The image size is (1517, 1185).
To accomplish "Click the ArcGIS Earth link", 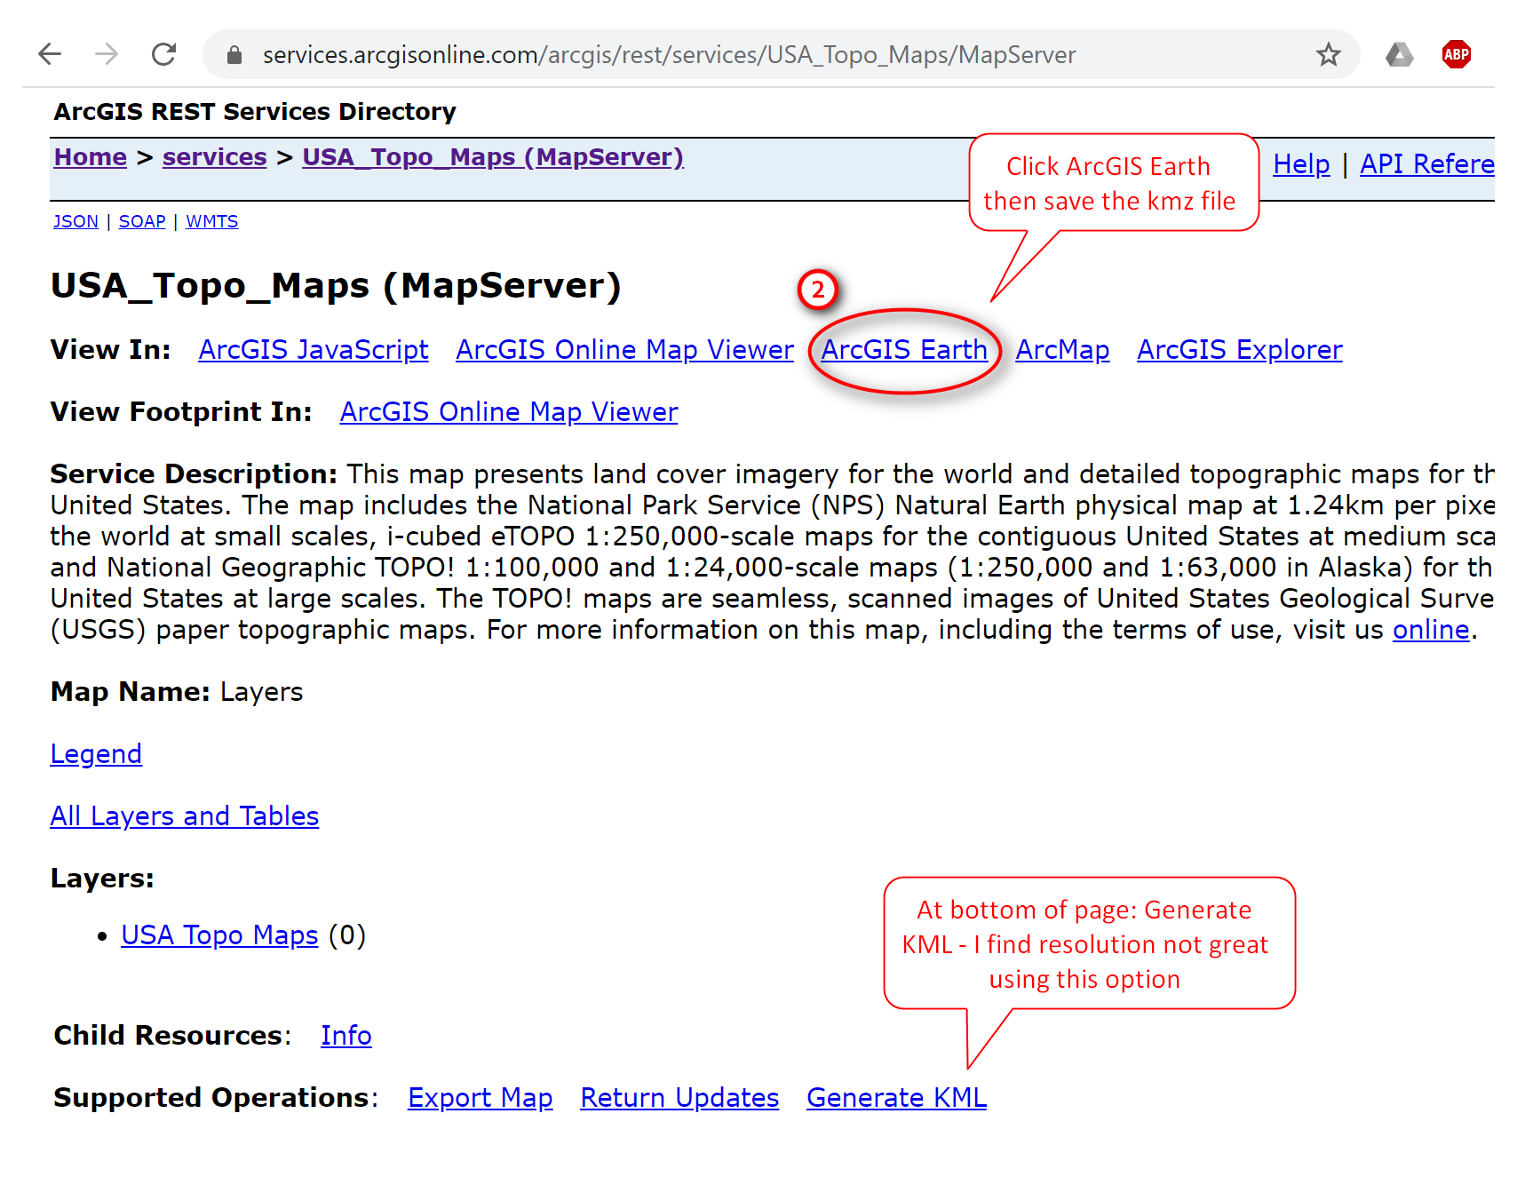I will point(904,350).
